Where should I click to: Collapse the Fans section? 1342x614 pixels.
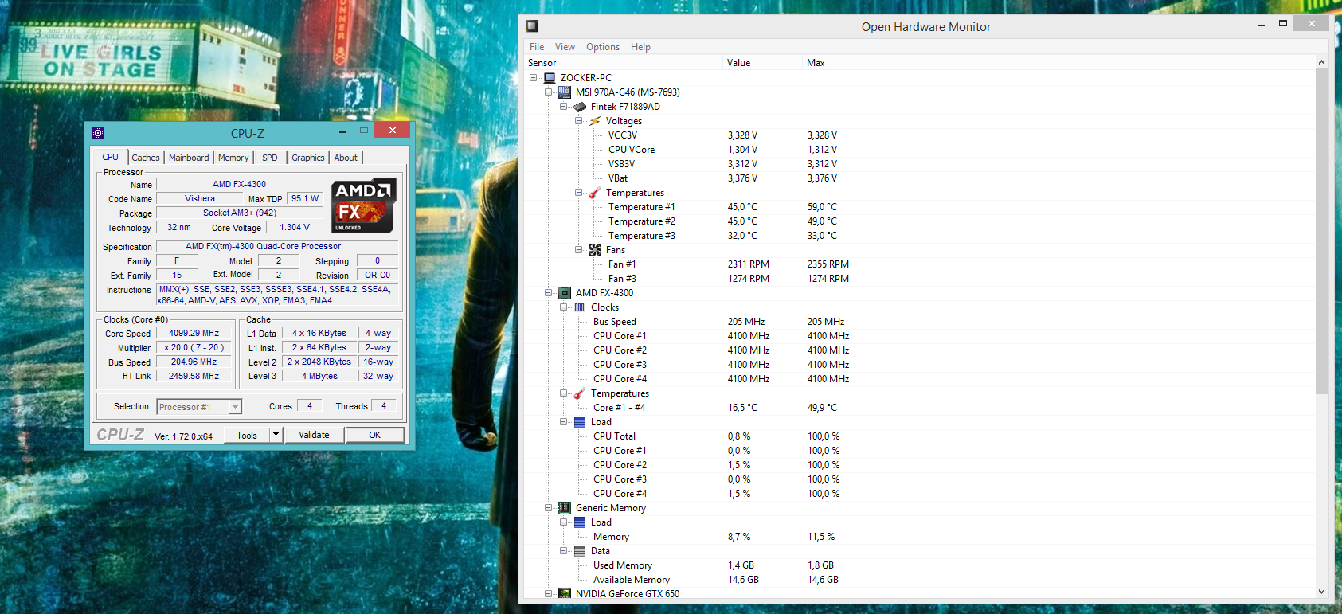[x=579, y=250]
